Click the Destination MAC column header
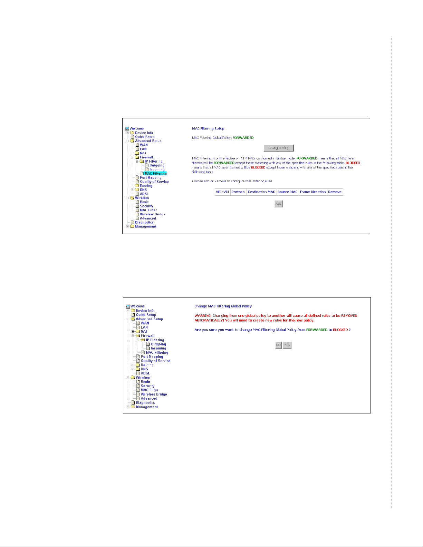 click(261, 192)
